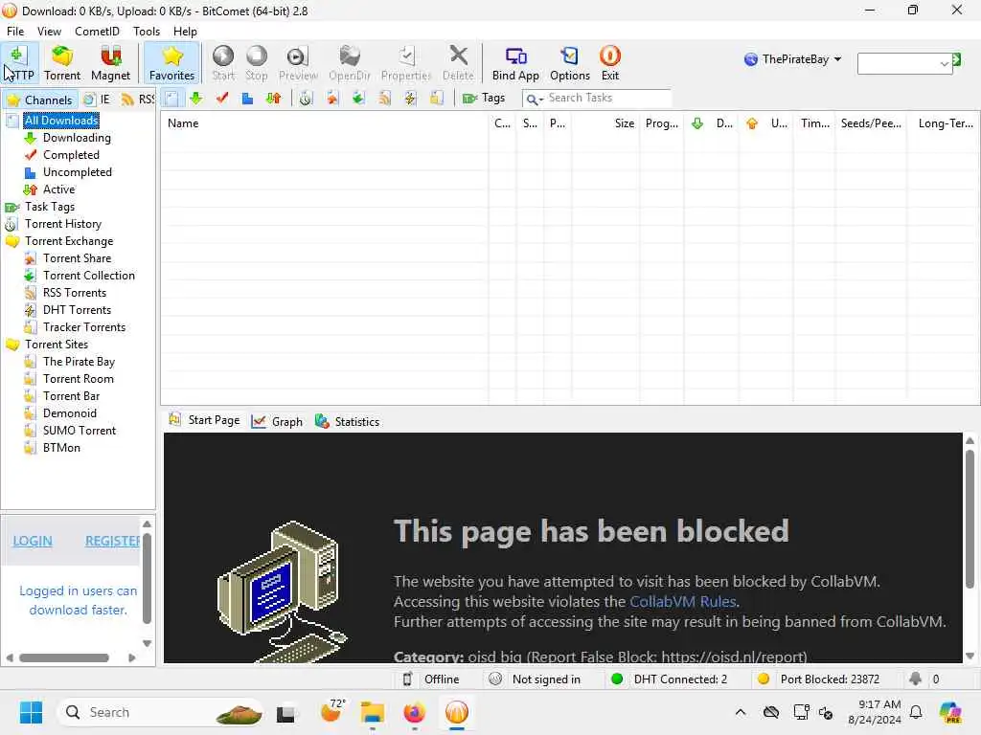Click the HTTP download toolbar button

[x=19, y=63]
